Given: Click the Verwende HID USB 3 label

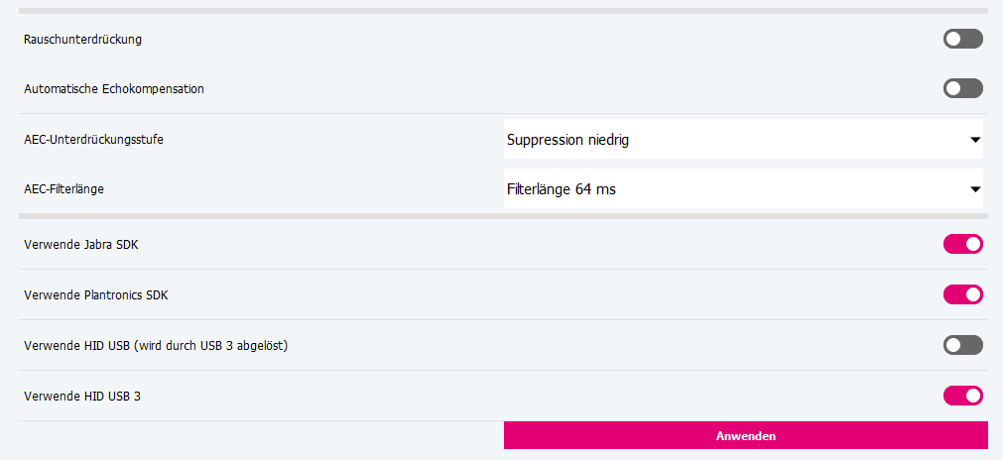Looking at the screenshot, I should click(82, 397).
